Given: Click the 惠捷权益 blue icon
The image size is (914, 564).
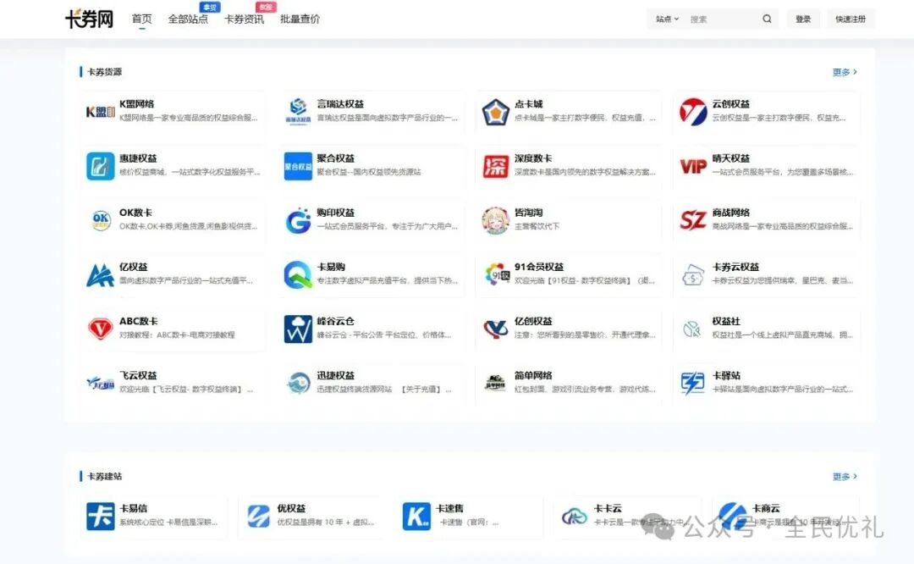Looking at the screenshot, I should [100, 166].
